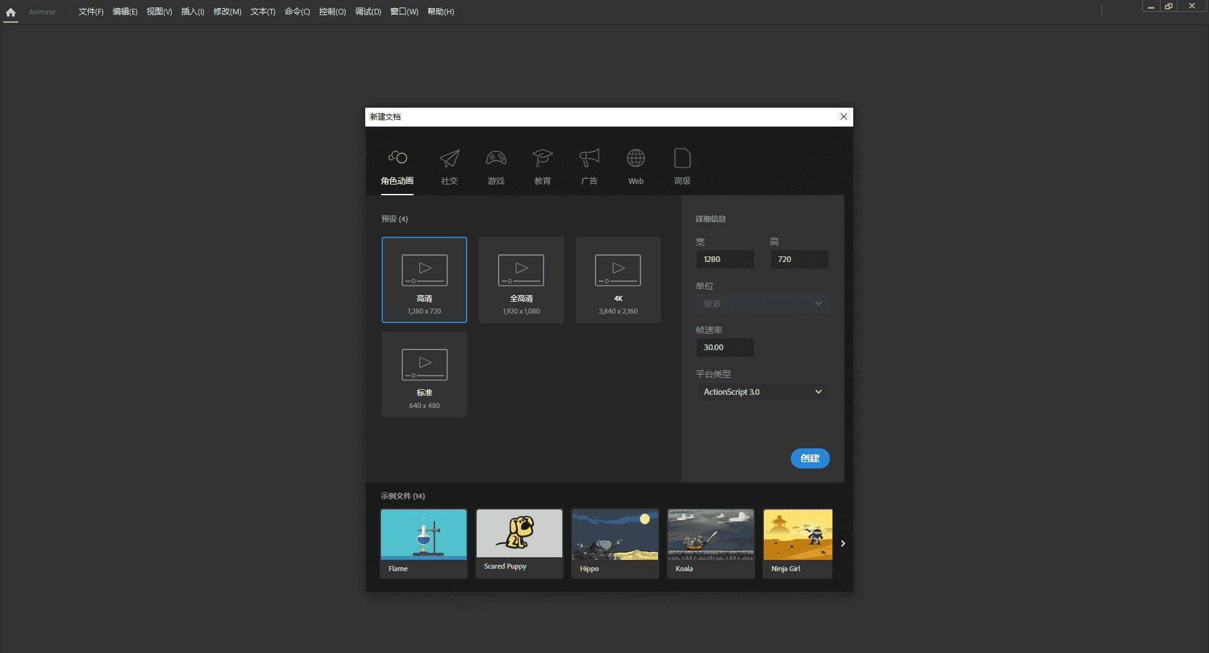This screenshot has height=653, width=1209.
Task: Select the 全高清 1920x1080 preset
Action: tap(521, 280)
